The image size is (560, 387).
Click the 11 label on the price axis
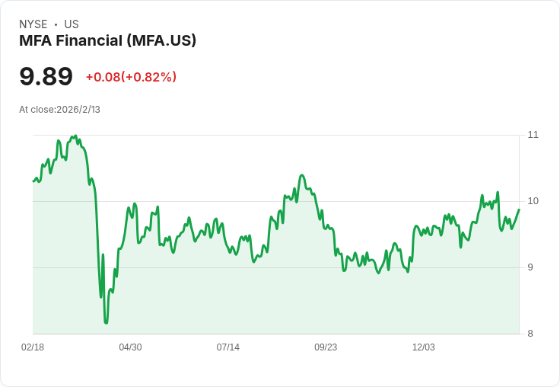(533, 135)
